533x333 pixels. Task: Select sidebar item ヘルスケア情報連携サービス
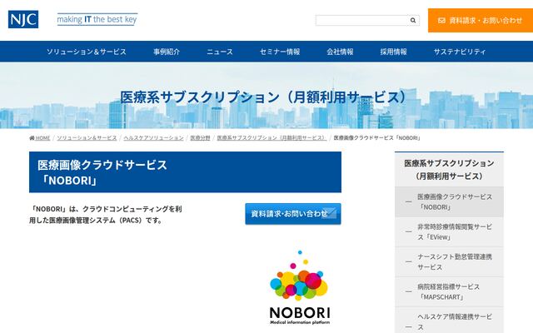tap(449, 320)
